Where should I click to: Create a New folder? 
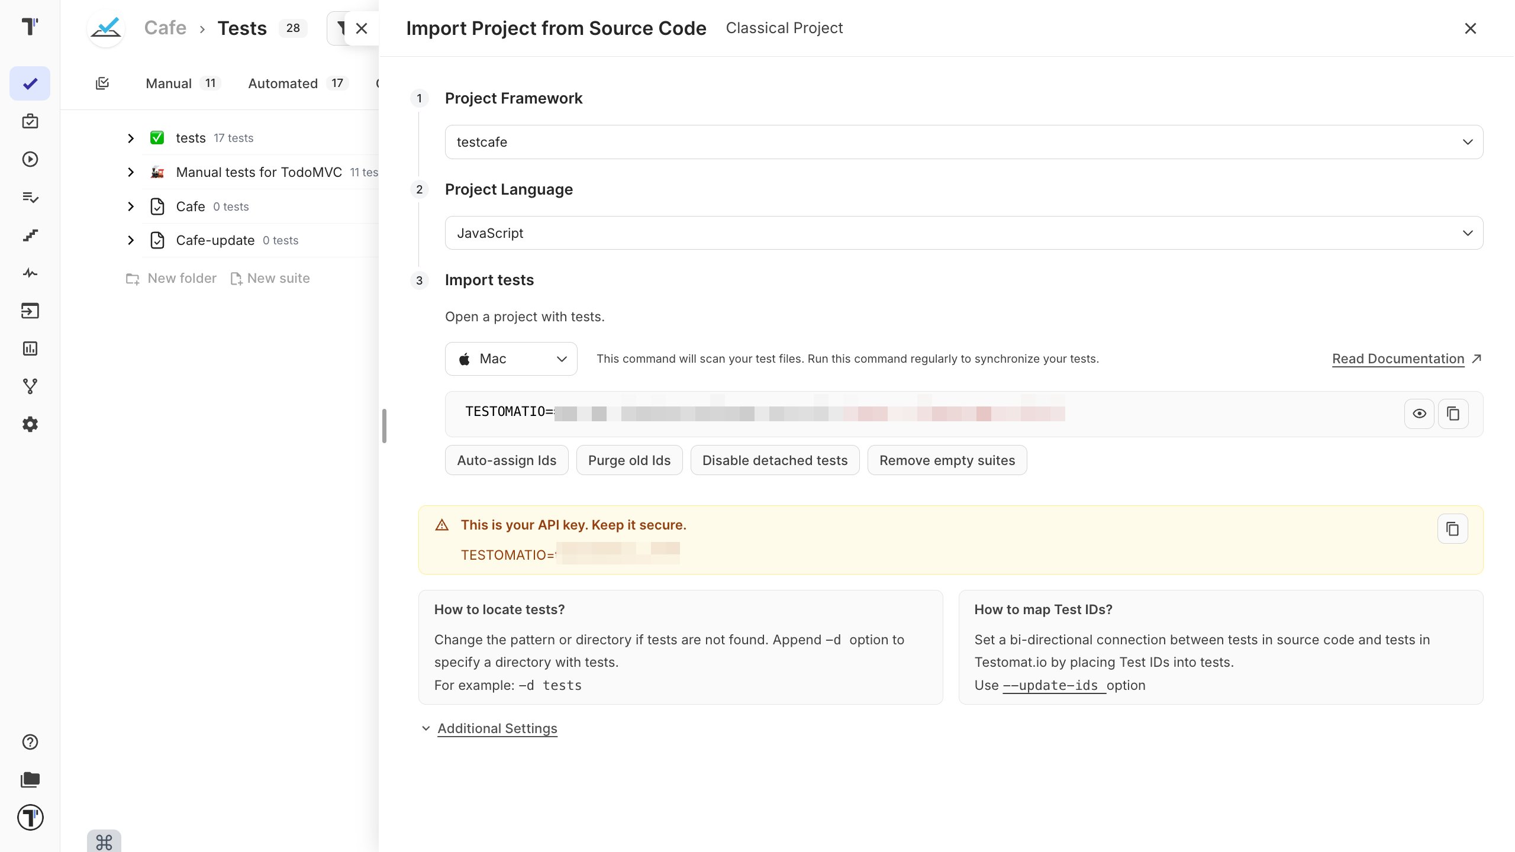172,278
